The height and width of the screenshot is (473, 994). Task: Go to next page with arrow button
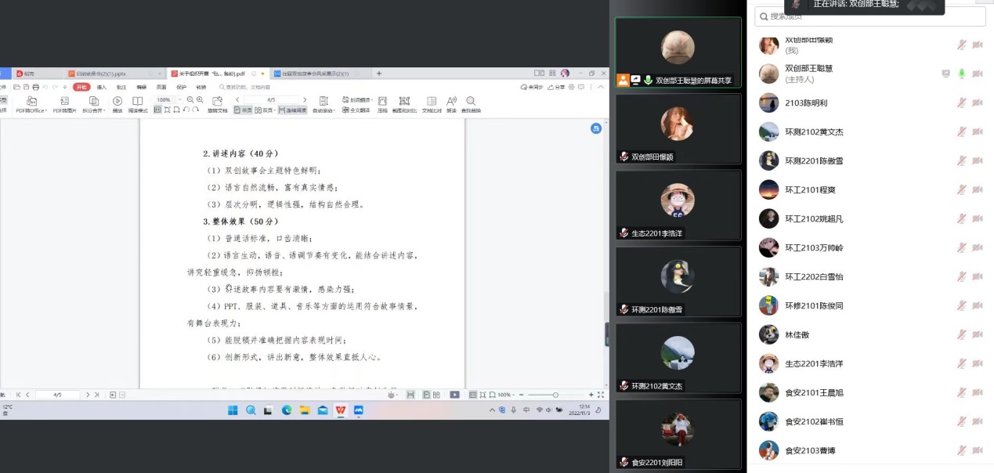(x=305, y=100)
